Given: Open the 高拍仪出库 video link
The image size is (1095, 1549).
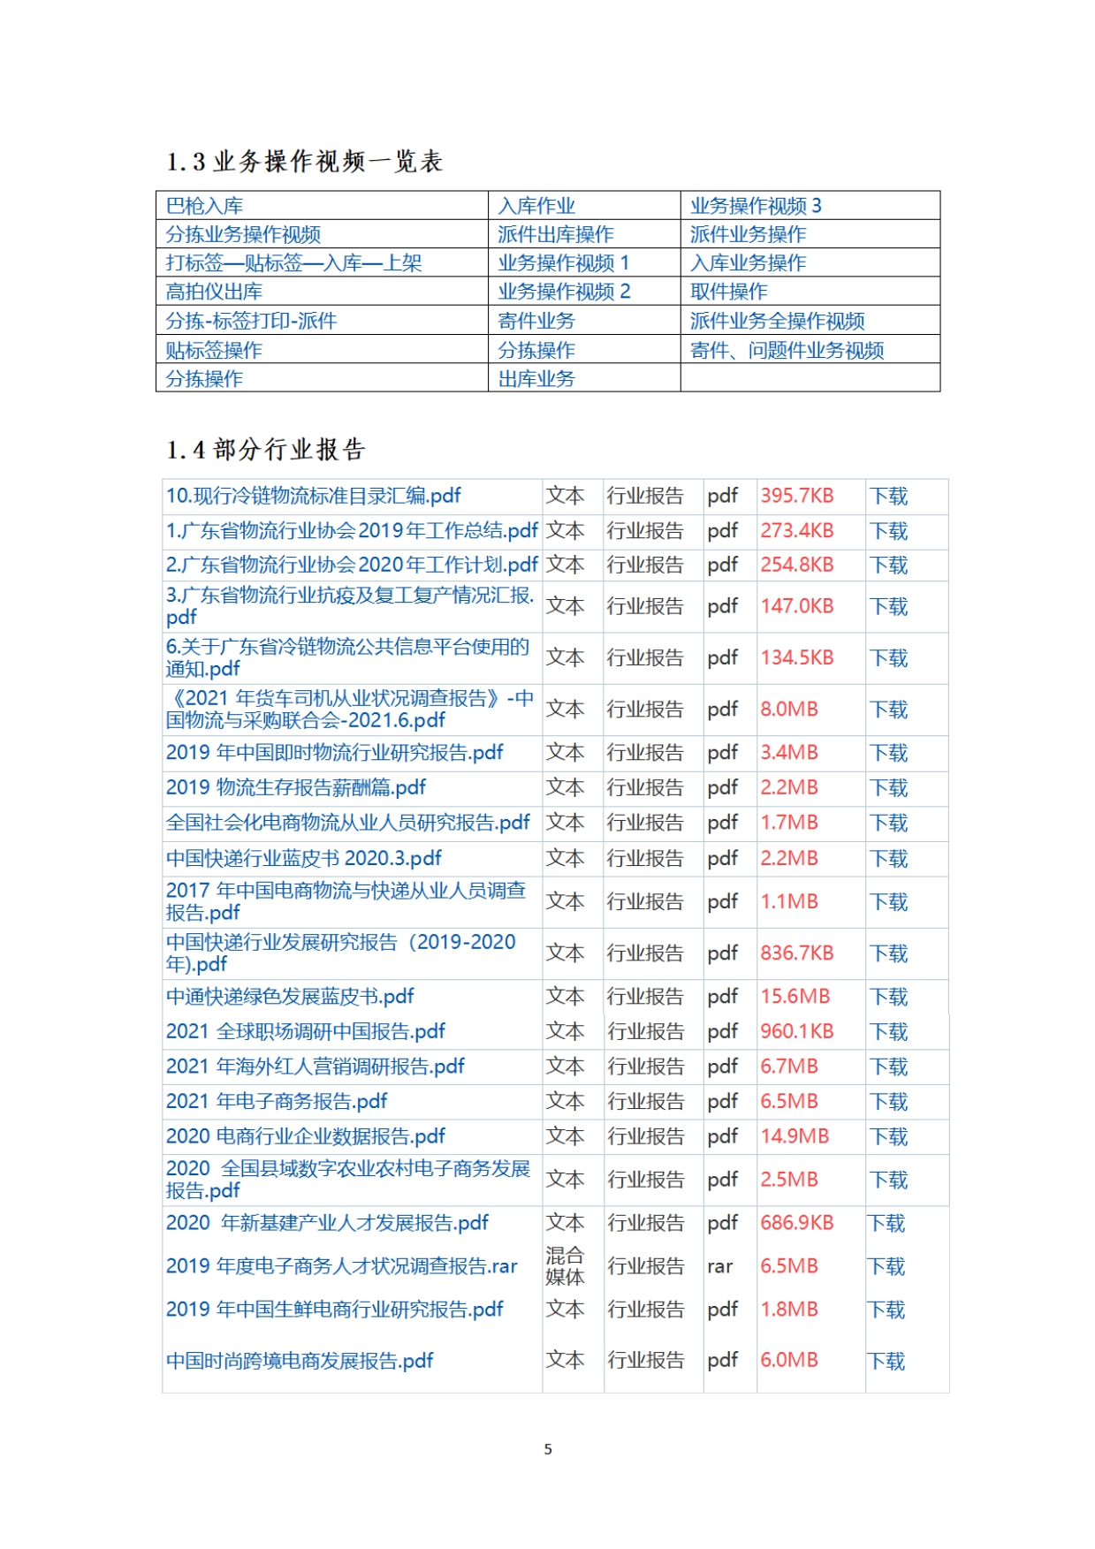Looking at the screenshot, I should point(214,291).
